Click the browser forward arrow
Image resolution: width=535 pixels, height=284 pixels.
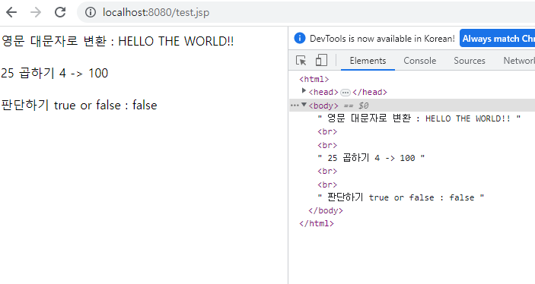(x=36, y=12)
